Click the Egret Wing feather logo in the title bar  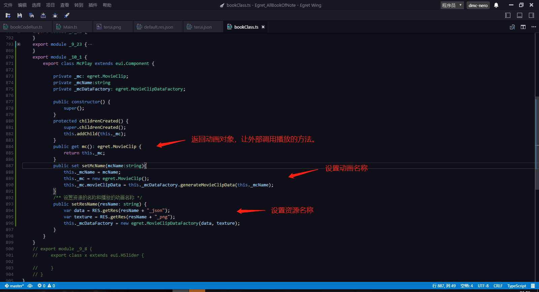pos(222,5)
